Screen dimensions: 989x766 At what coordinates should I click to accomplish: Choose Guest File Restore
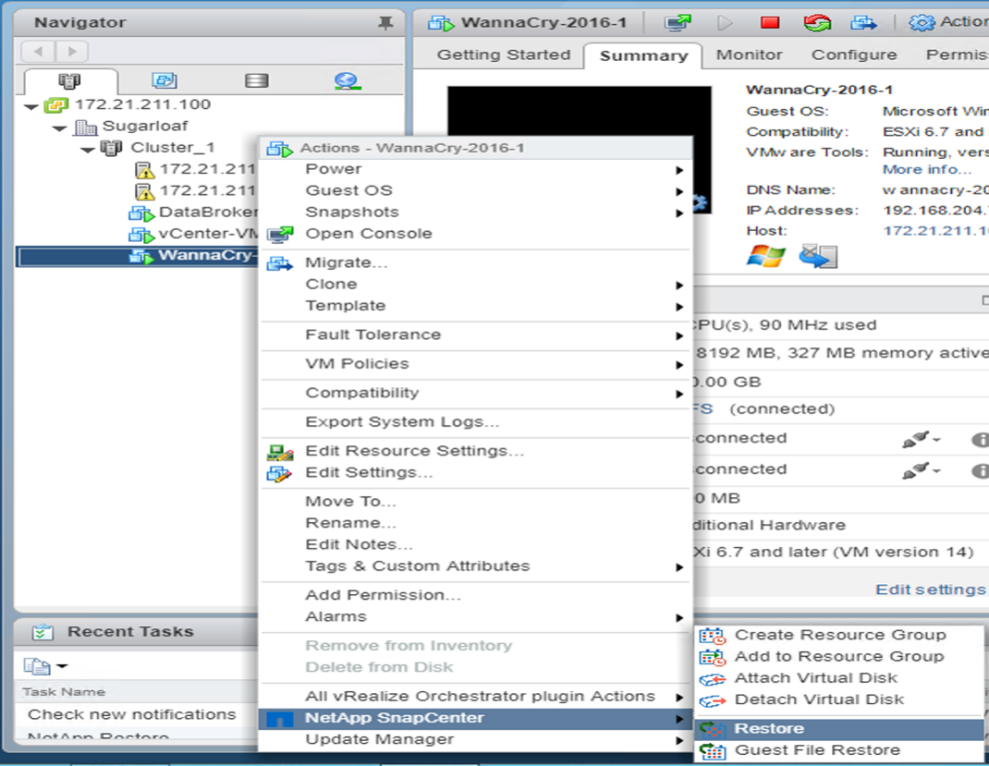pyautogui.click(x=839, y=751)
